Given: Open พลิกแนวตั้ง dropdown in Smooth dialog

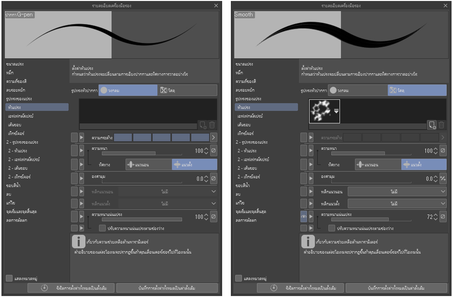Looking at the screenshot, I should pos(397,204).
